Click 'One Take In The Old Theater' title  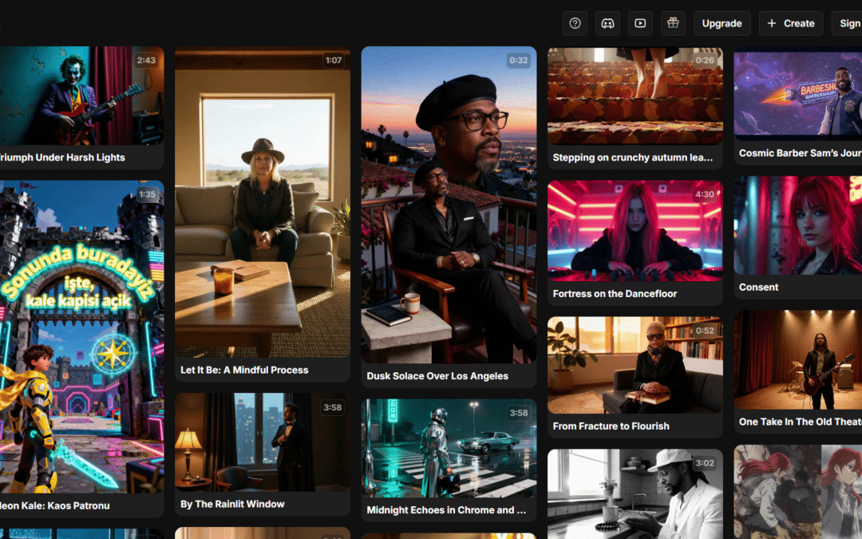(800, 422)
